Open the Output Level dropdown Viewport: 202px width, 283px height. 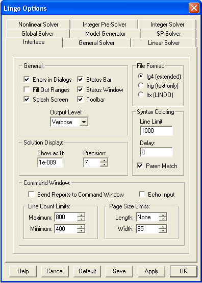[84, 122]
